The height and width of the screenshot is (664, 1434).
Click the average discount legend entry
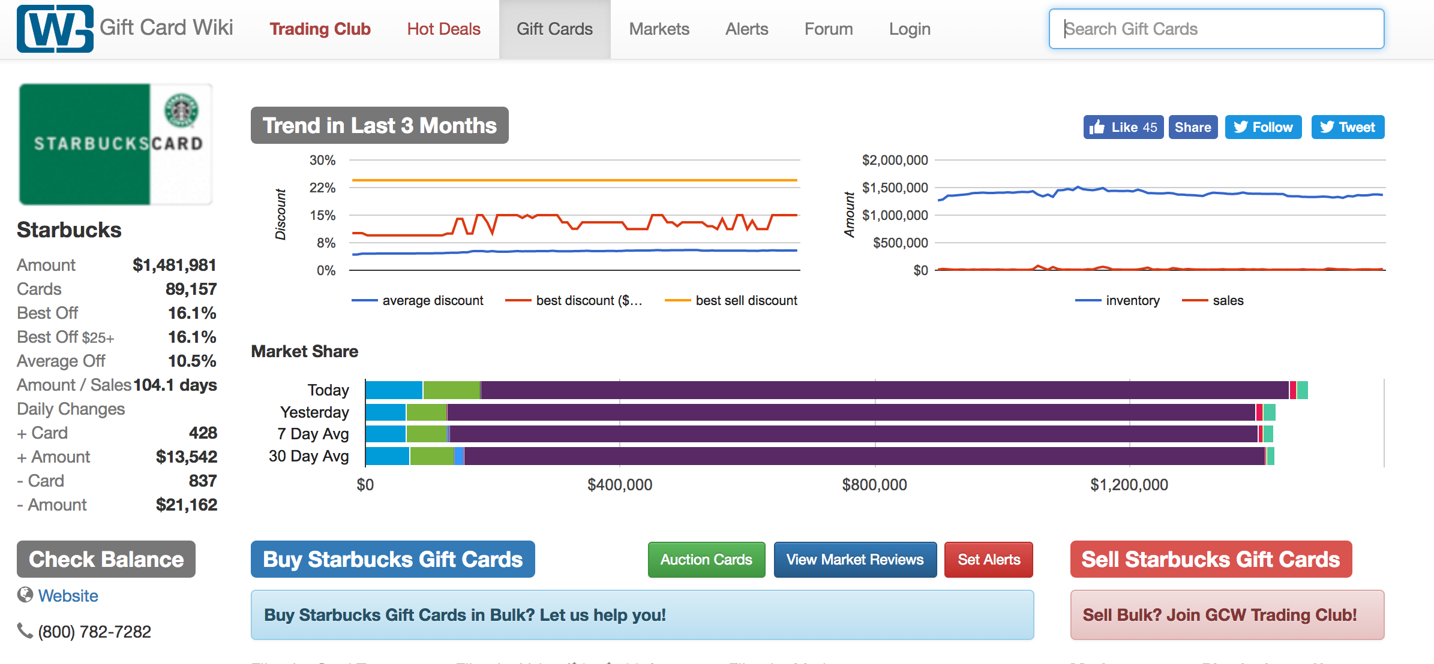click(x=418, y=300)
